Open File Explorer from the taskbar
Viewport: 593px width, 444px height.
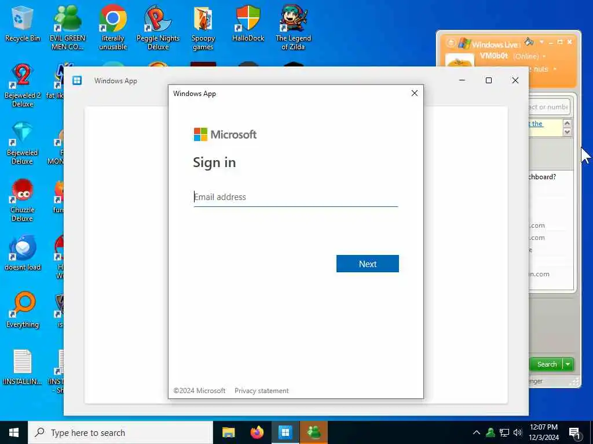click(228, 432)
